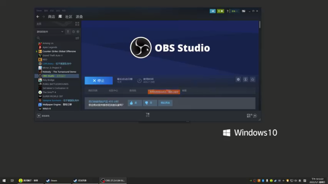Viewport: 328px width, 184px height.
Task: Toggle sort order arrow in library sidebar
Action: 68,32
